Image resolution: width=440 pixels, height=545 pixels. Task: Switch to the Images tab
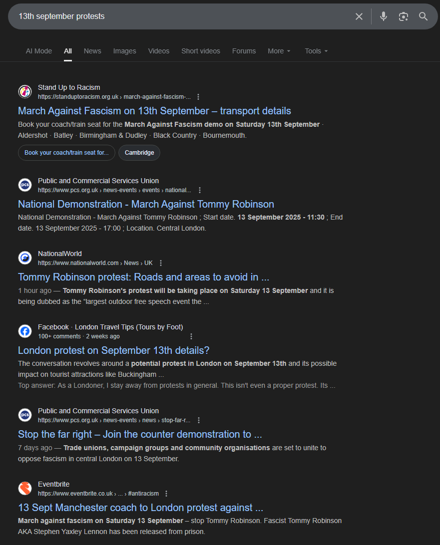pyautogui.click(x=124, y=51)
